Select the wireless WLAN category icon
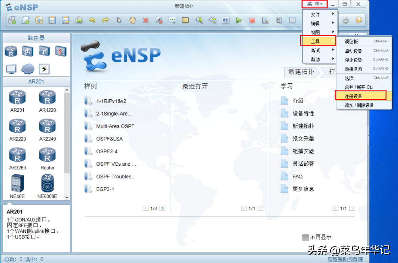The height and width of the screenshot is (263, 398). tap(44, 51)
